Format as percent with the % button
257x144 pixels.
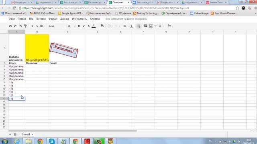[x=37, y=26]
